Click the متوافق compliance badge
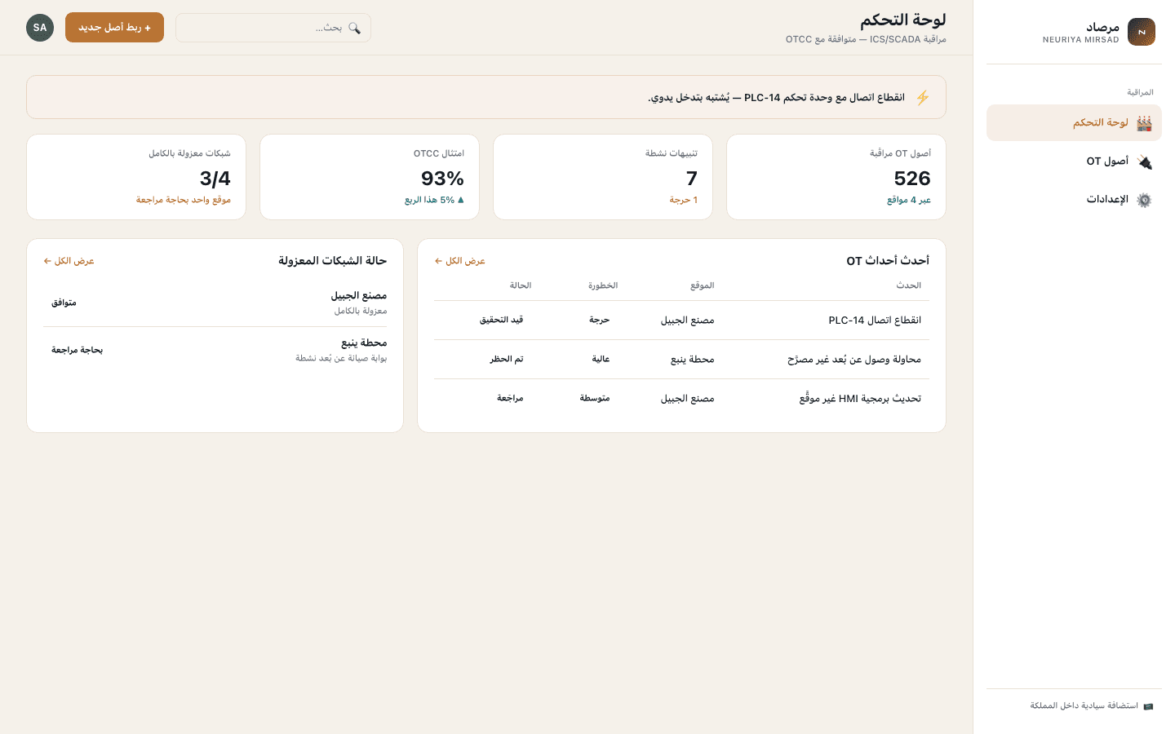1175x734 pixels. point(64,303)
